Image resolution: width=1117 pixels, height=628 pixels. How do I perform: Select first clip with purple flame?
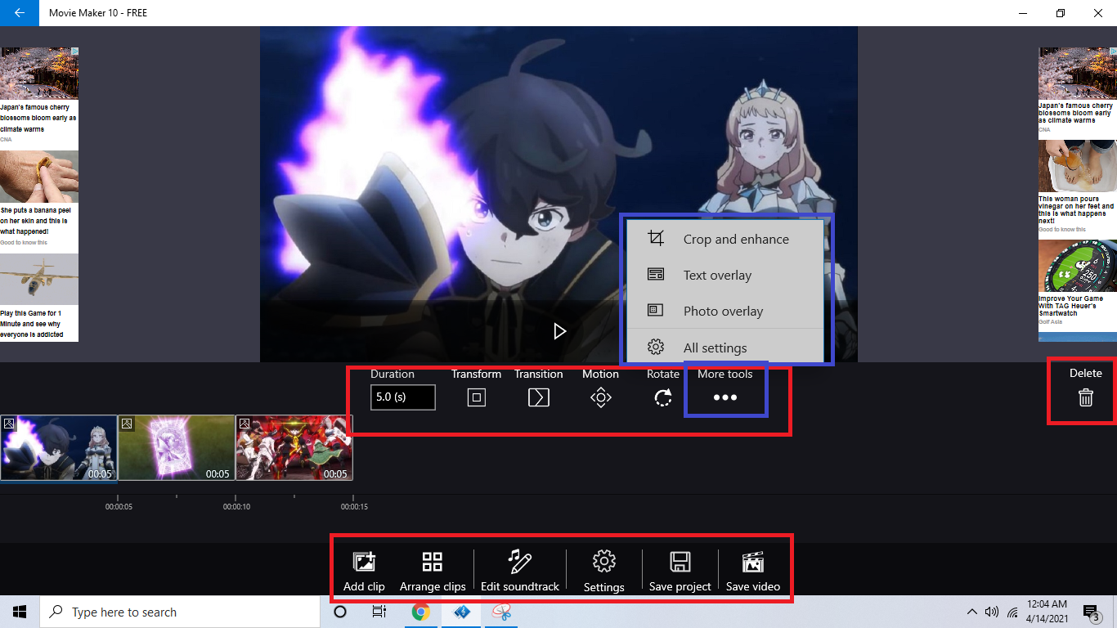coord(59,448)
